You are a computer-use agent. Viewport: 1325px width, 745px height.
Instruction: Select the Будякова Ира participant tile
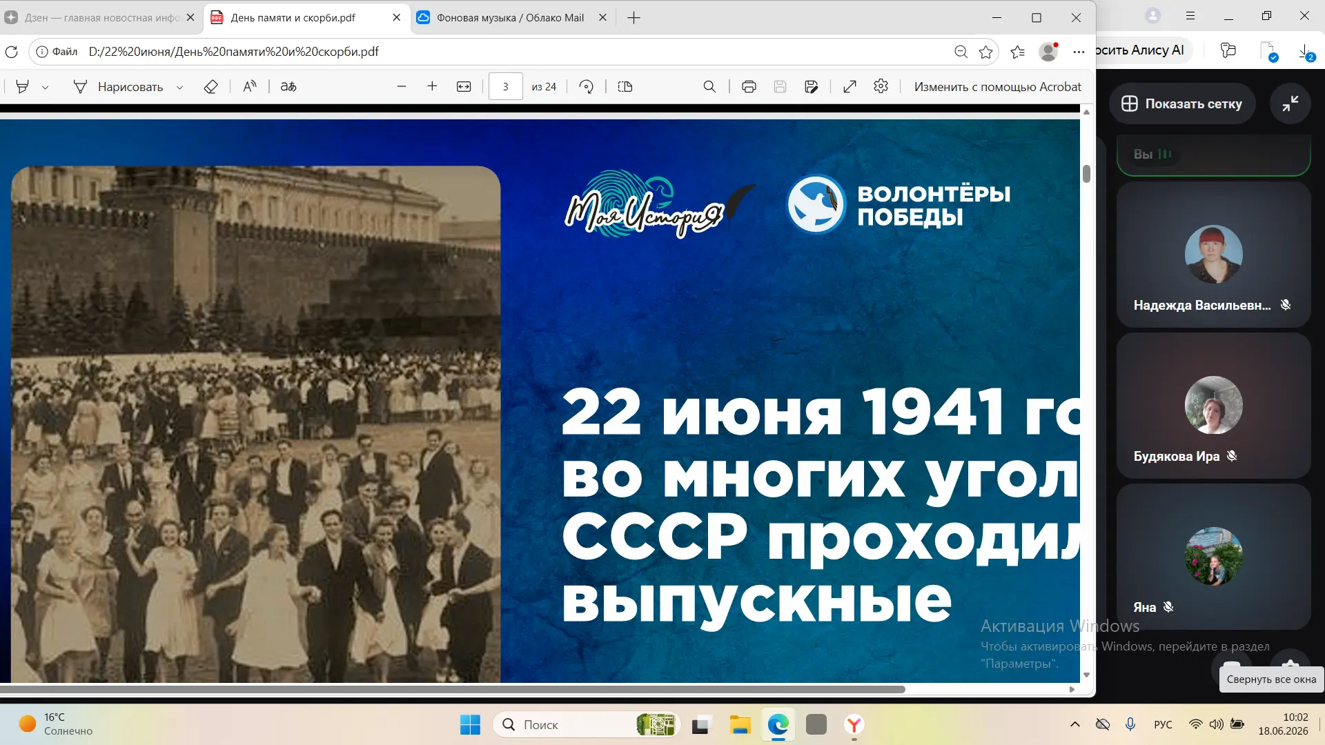click(x=1213, y=406)
